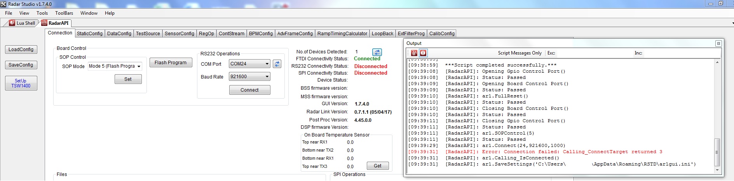This screenshot has width=734, height=181.
Task: Open the View menu
Action: coord(24,13)
